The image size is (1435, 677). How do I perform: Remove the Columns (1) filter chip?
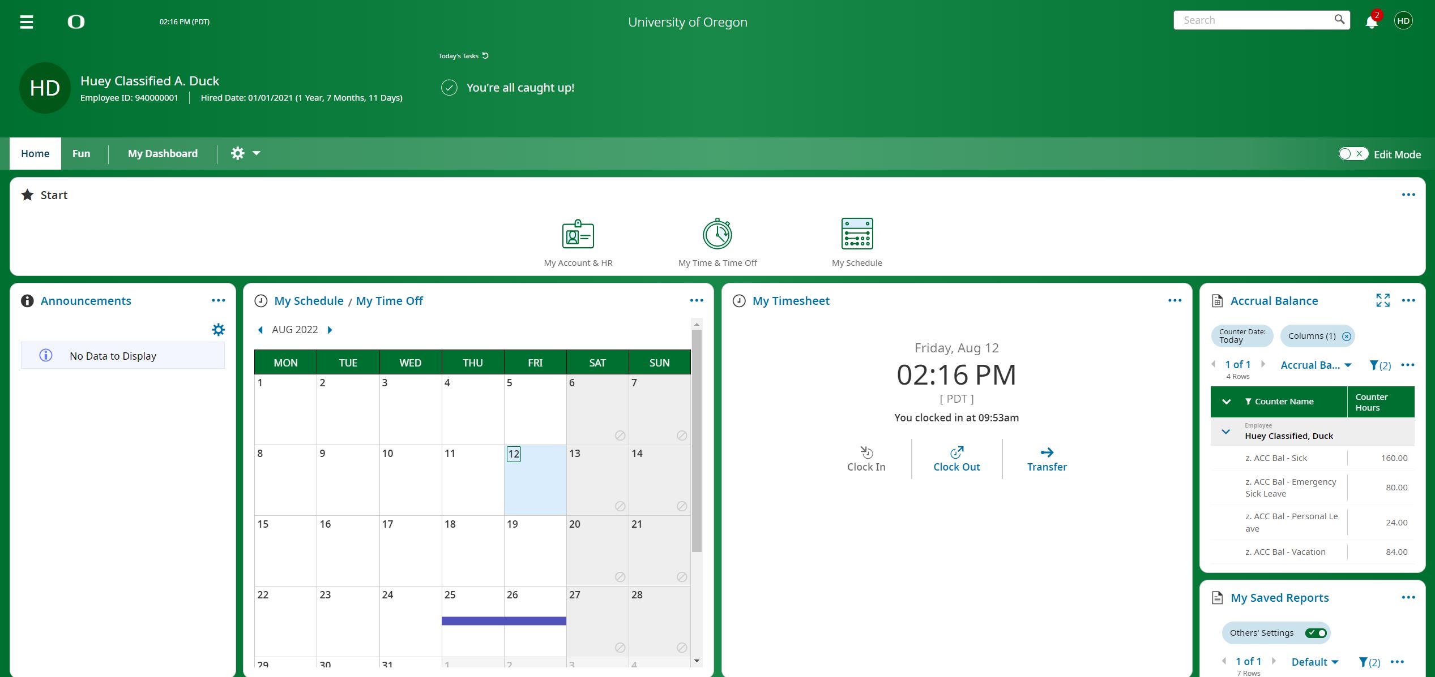pyautogui.click(x=1347, y=337)
